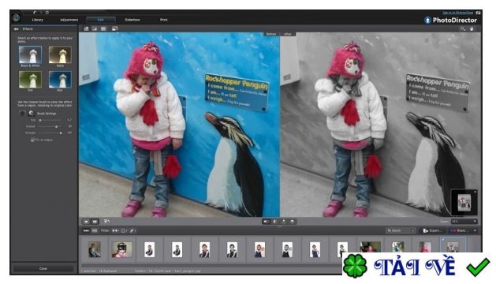This screenshot has width=496, height=284.
Task: Click Sign in to DirectorZone link
Action: coord(457,13)
